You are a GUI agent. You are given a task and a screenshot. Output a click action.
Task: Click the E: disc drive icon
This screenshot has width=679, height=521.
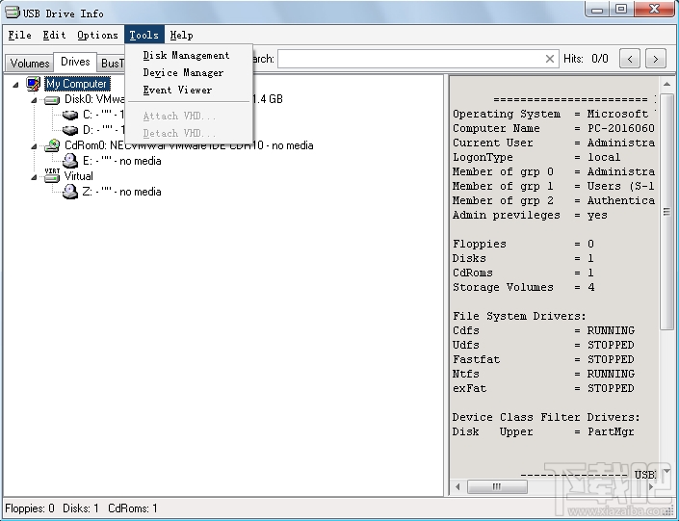point(69,161)
